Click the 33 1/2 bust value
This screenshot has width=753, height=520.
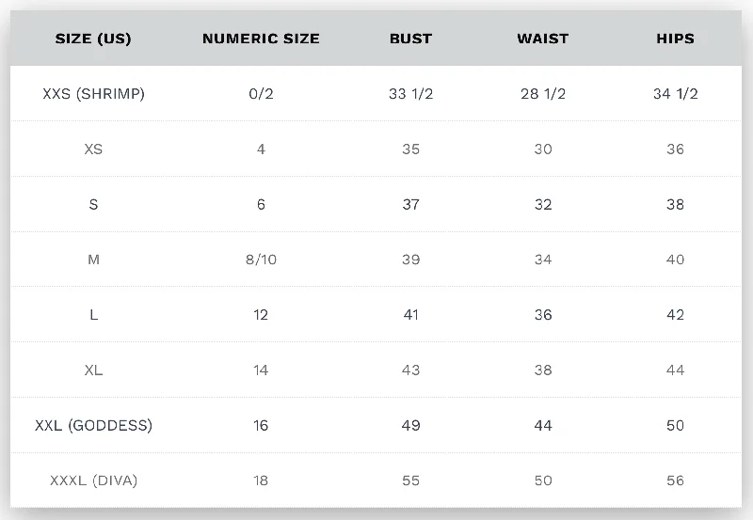click(410, 93)
